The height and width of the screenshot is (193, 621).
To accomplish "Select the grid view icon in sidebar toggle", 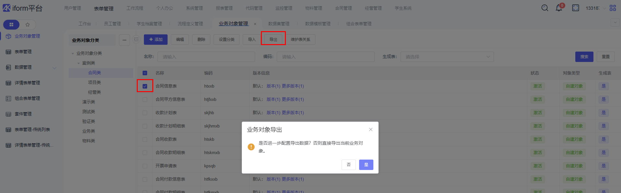I will (11, 25).
